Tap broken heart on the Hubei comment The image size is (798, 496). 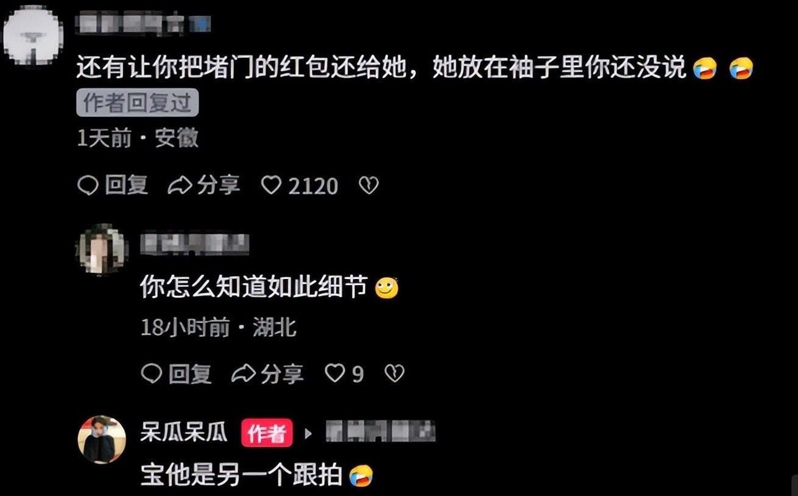(395, 374)
